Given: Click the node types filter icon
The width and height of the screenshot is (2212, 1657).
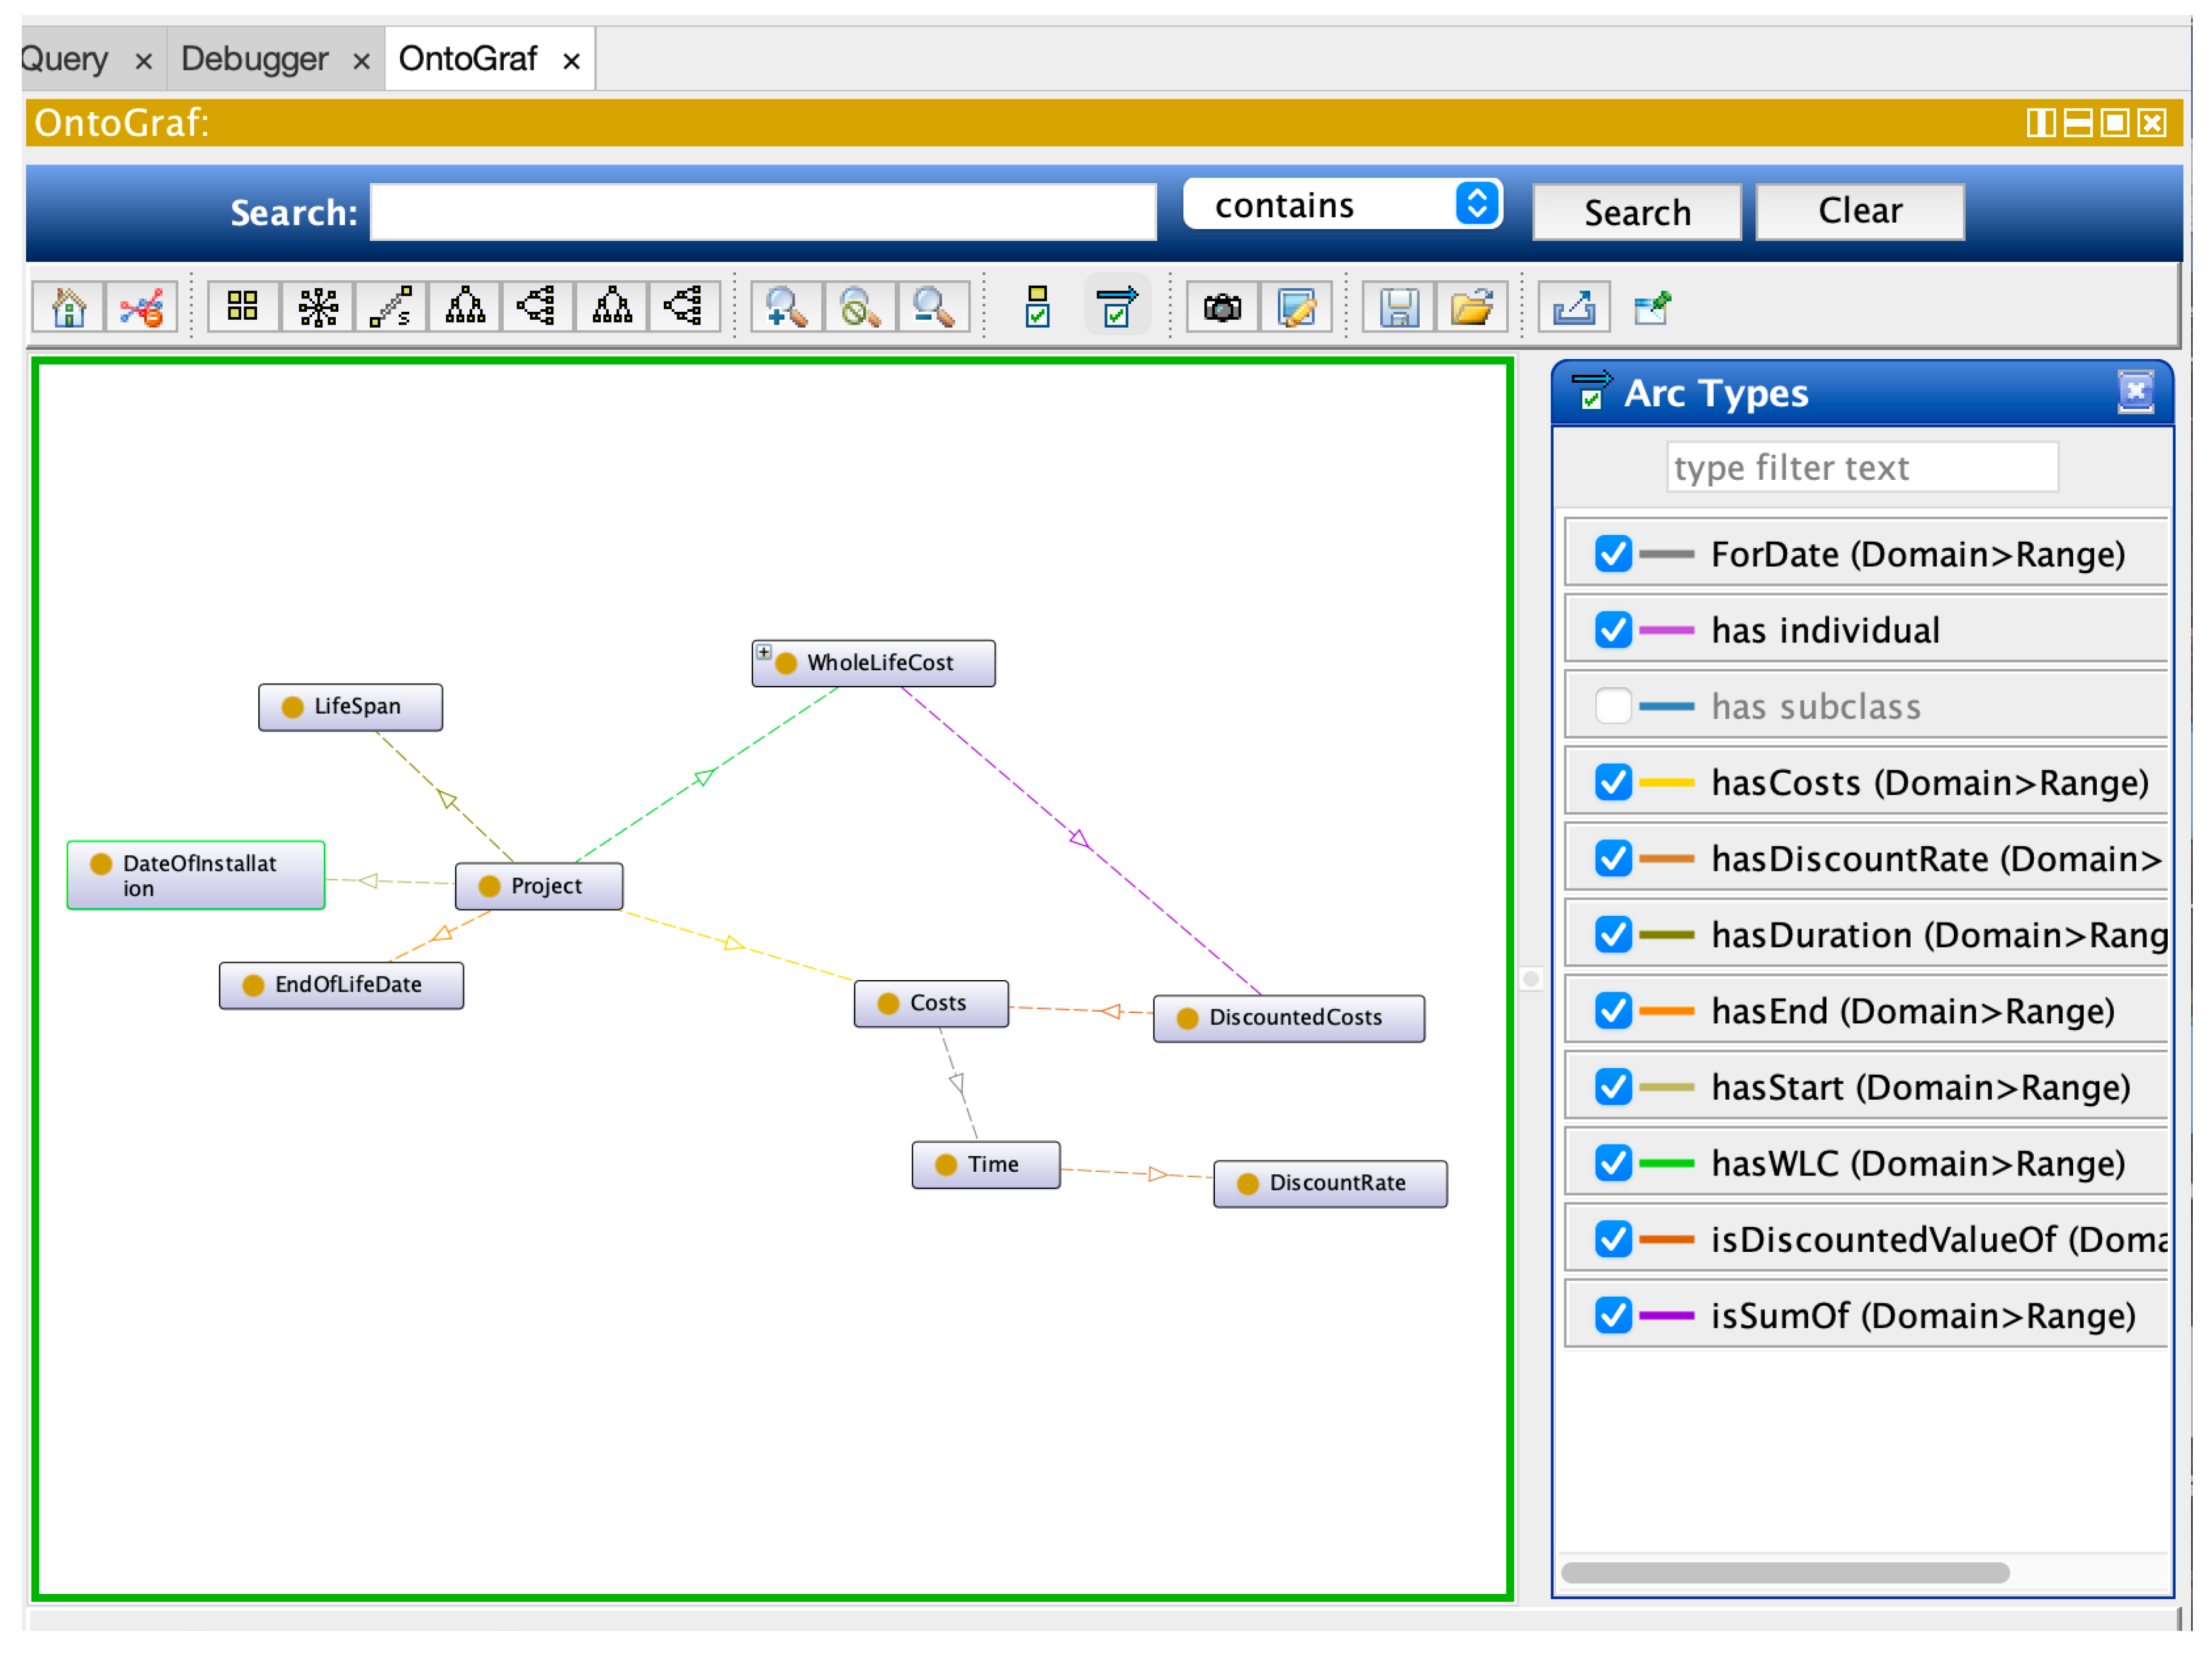Looking at the screenshot, I should [x=1037, y=307].
